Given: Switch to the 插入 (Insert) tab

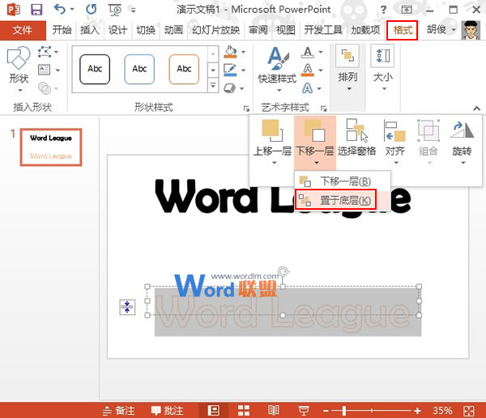Looking at the screenshot, I should (x=90, y=30).
